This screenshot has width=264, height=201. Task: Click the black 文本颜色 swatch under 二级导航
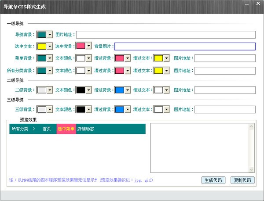click(x=81, y=90)
